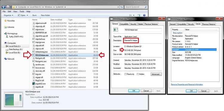Select the RDVGHelper.exe file row

[x=65, y=55]
